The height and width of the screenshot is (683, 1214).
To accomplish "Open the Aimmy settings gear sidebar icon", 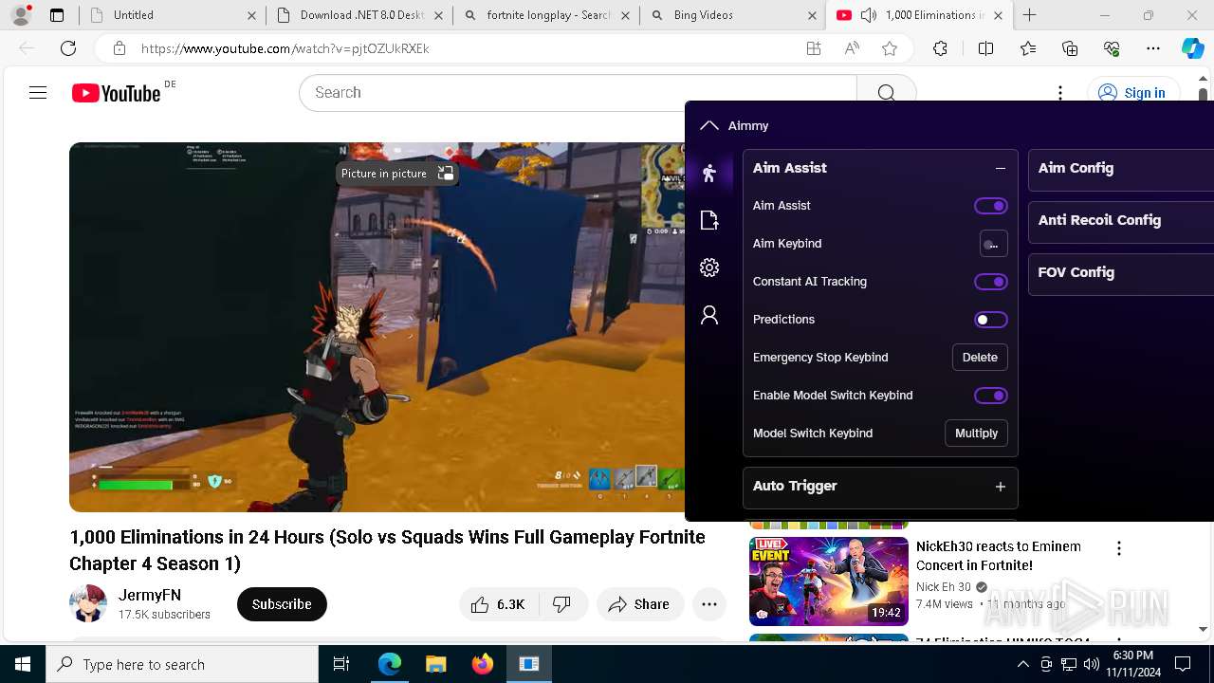I will (709, 268).
